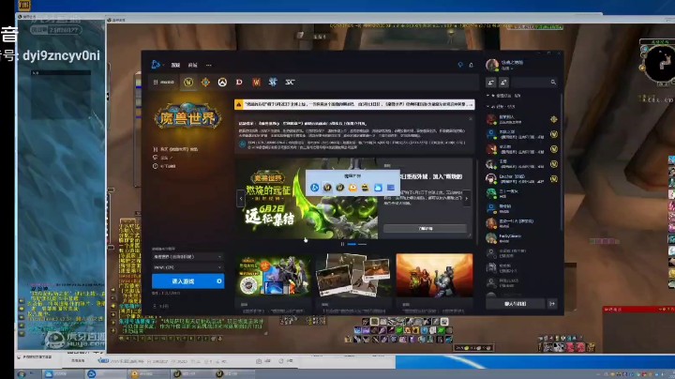
Task: Open the orange artwork news thumbnail
Action: (434, 276)
